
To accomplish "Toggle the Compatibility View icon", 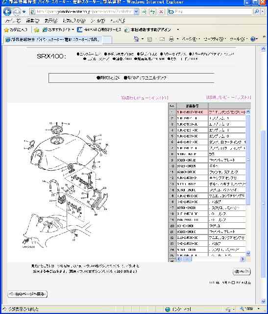I will click(x=144, y=12).
